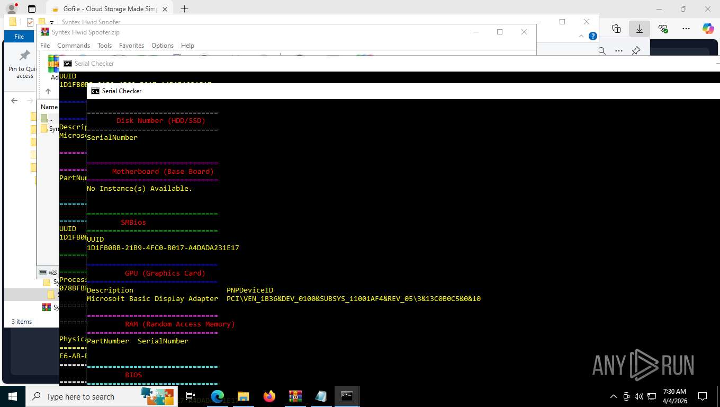Open WinRAR Options menu
Screen dimensions: 720x407
[x=163, y=46]
